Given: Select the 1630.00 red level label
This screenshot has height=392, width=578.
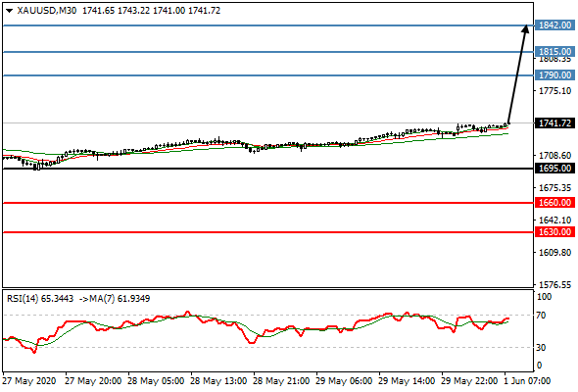Looking at the screenshot, I should click(554, 232).
